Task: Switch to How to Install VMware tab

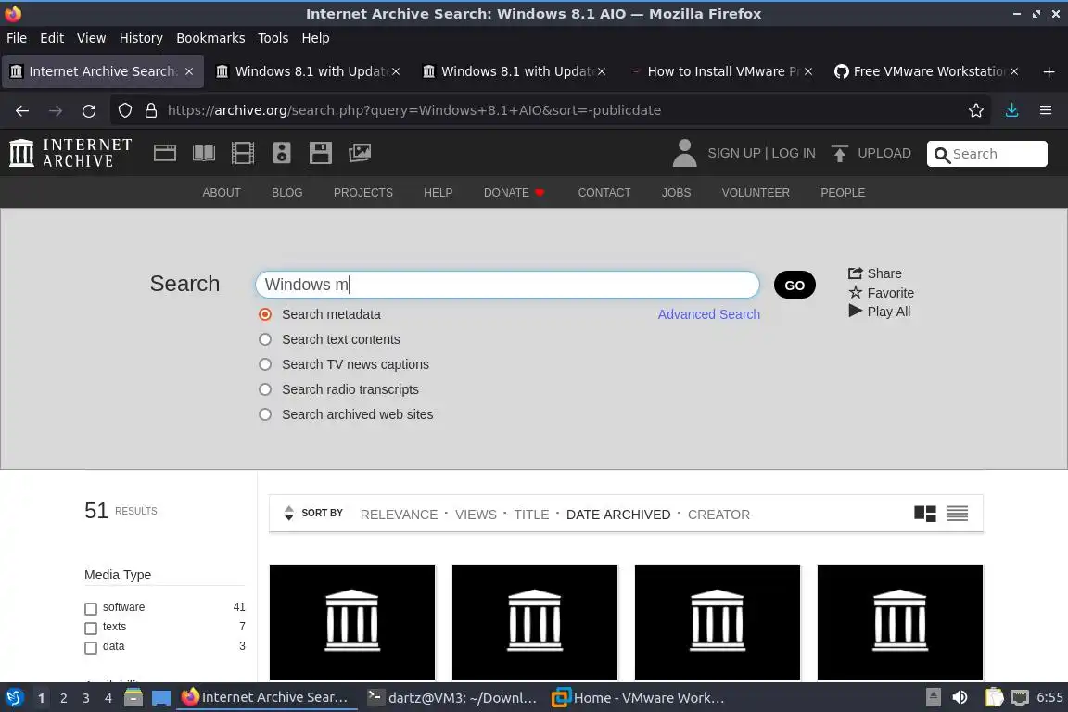Action: (722, 71)
